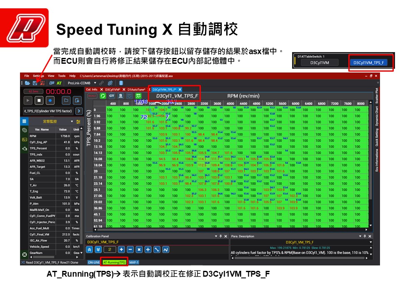Open the Dynamic Chart side tab
Image resolution: width=400 pixels, height=300 pixels.
click(x=377, y=116)
